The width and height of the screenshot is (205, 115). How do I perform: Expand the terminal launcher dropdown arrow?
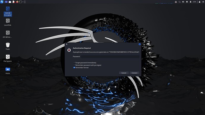pyautogui.click(x=23, y=2)
